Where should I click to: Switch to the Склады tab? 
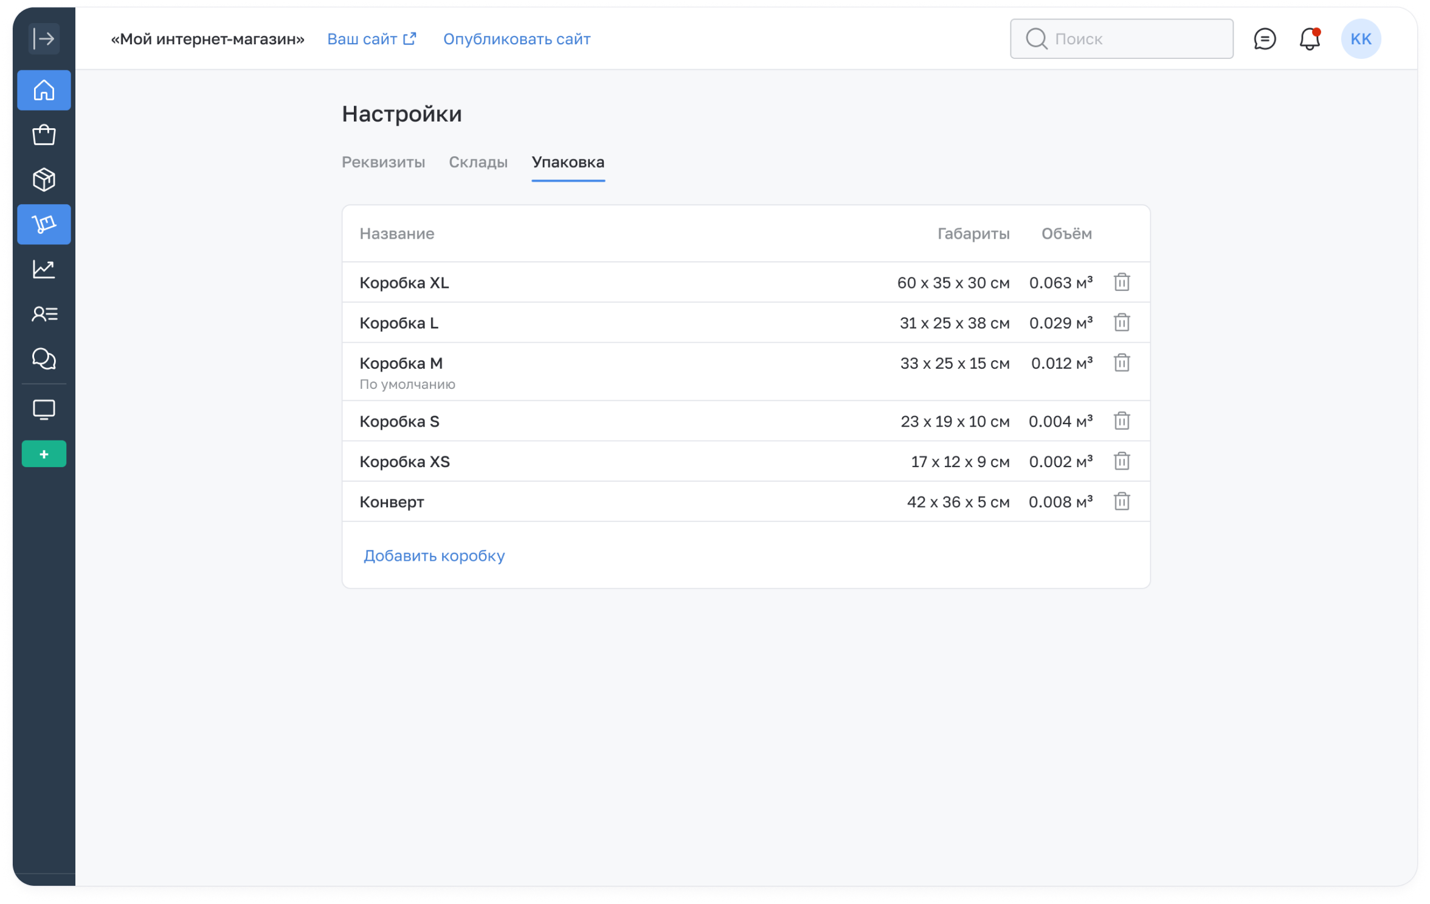(x=478, y=162)
